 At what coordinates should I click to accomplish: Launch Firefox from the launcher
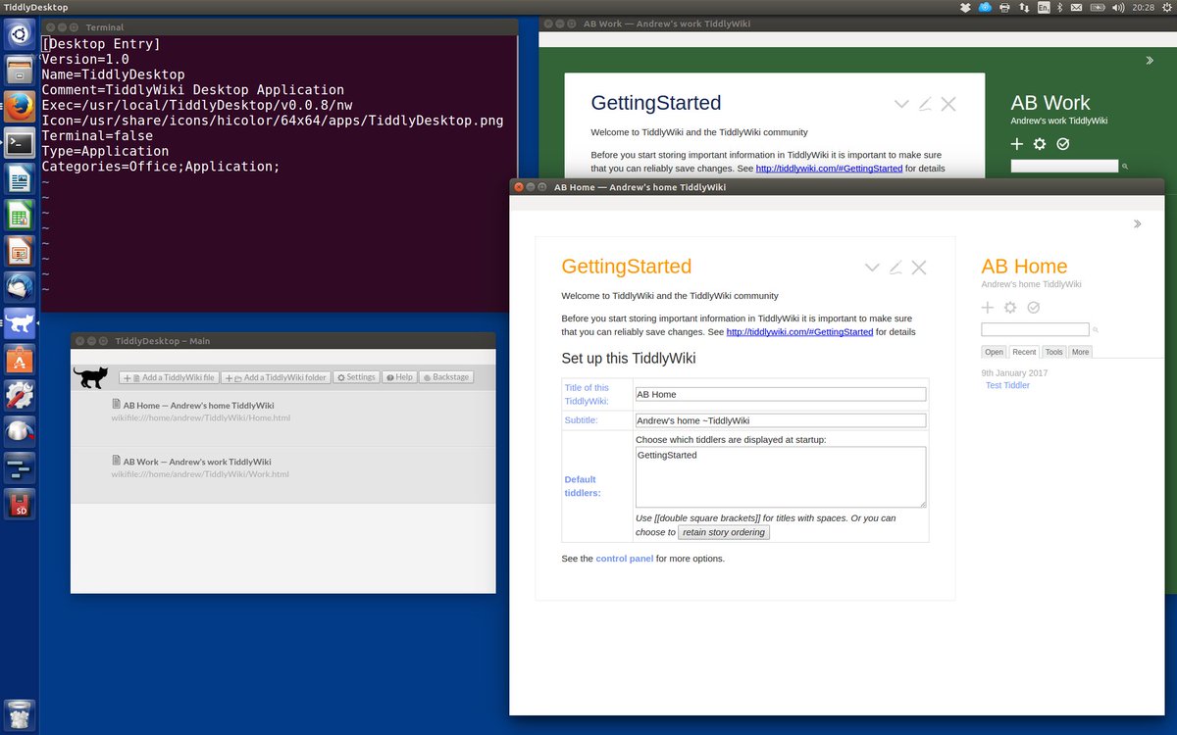click(20, 107)
